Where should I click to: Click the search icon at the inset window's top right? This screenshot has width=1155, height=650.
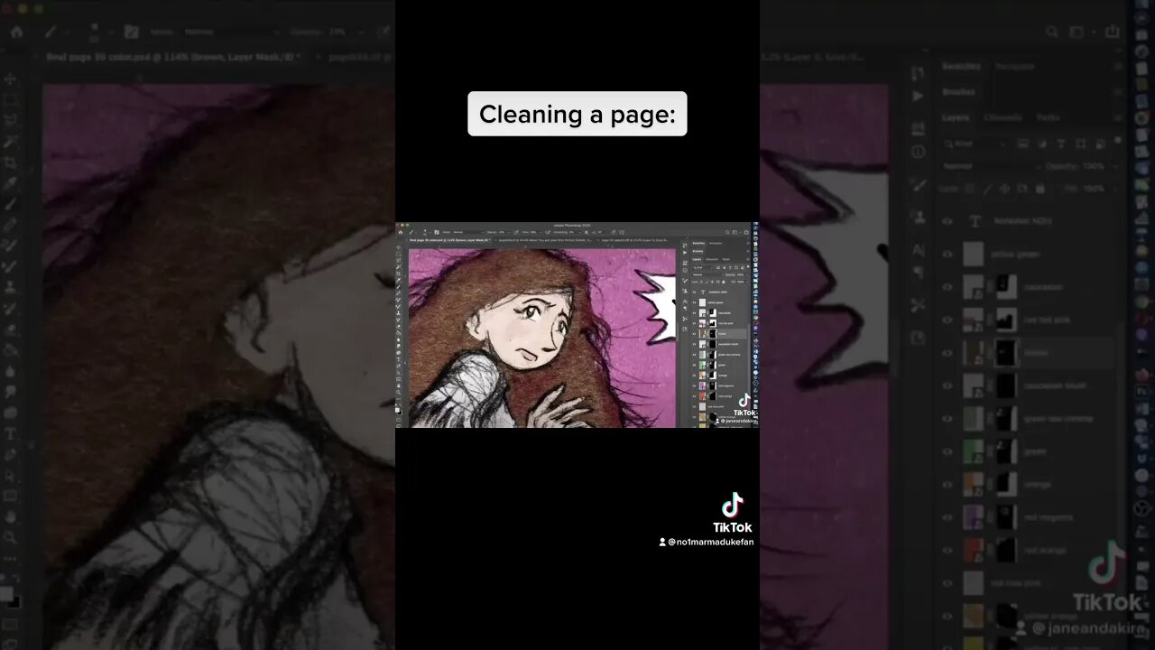click(x=727, y=232)
